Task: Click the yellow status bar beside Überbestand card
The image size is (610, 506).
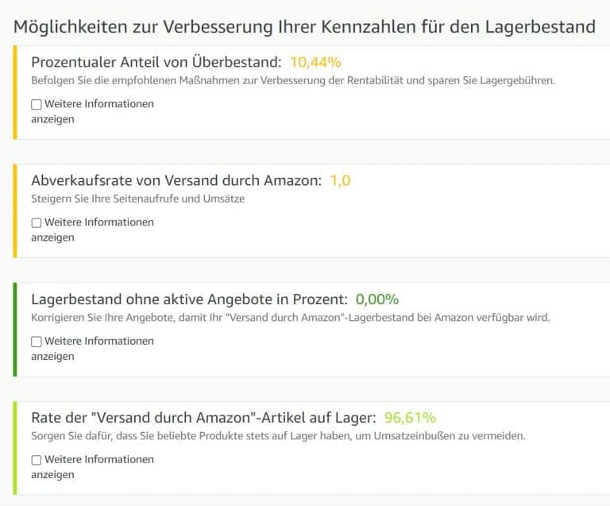Action: point(15,92)
